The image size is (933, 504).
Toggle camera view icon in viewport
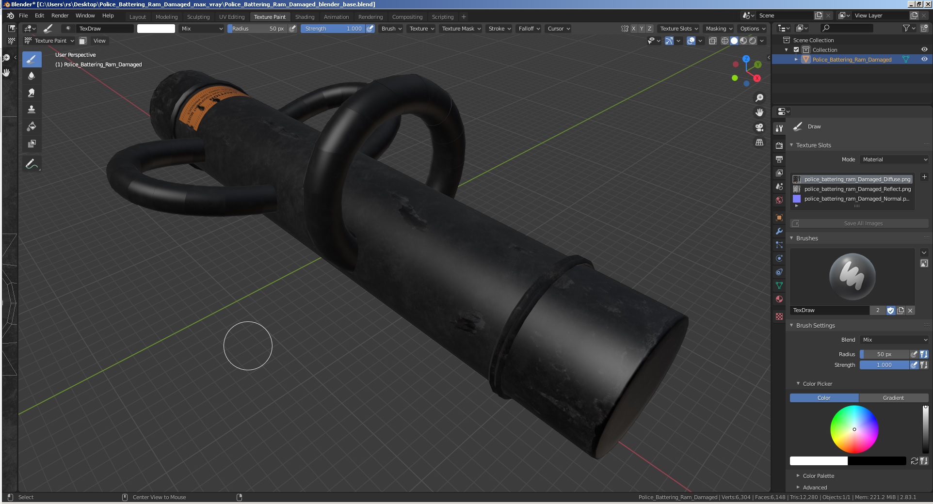click(759, 127)
